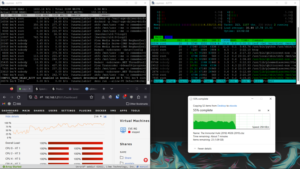This screenshot has width=300, height=169.
Task: Switch to the Synology browser tab
Action: click(x=41, y=89)
